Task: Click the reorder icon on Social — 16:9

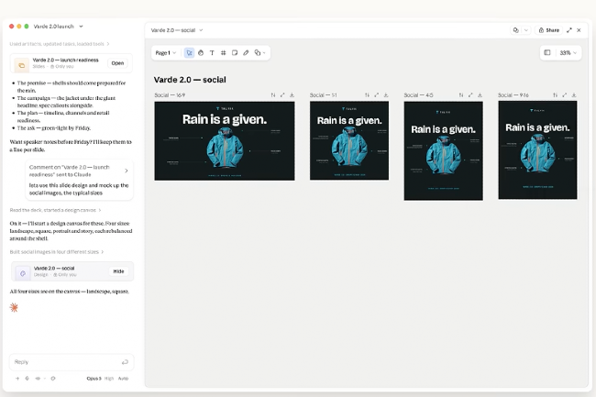Action: pyautogui.click(x=273, y=95)
